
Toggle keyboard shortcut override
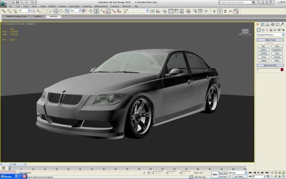[97, 11]
